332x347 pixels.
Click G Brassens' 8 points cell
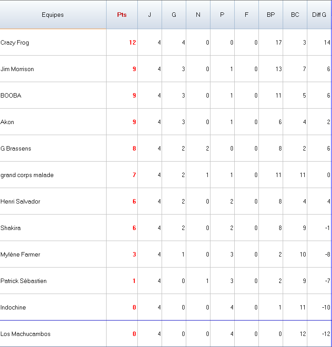coord(122,148)
